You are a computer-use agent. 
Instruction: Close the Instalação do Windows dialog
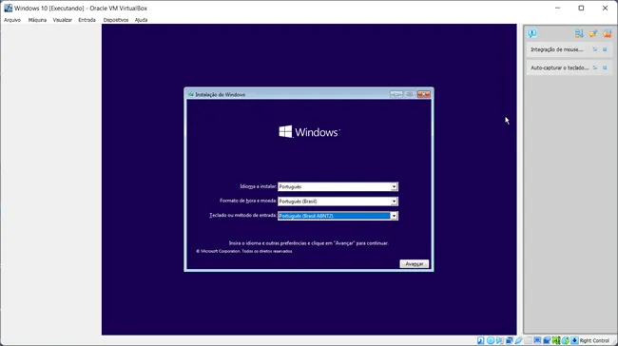[424, 94]
